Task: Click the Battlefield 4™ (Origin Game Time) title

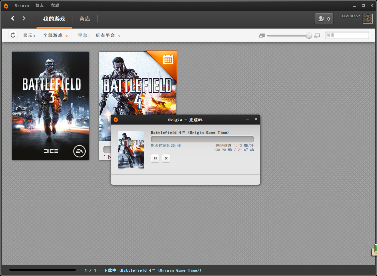Action: coord(190,133)
